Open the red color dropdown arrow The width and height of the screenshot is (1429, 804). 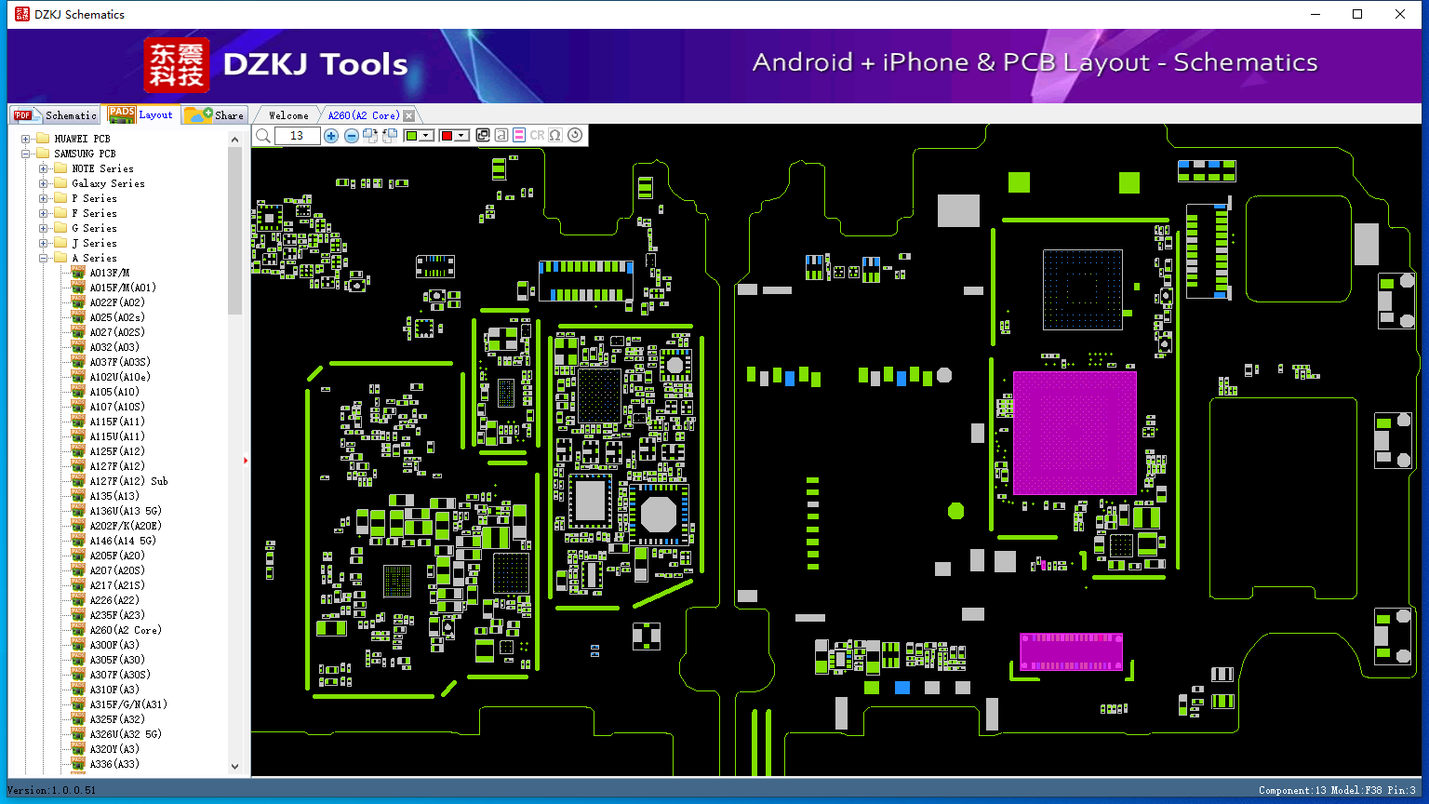coord(461,136)
